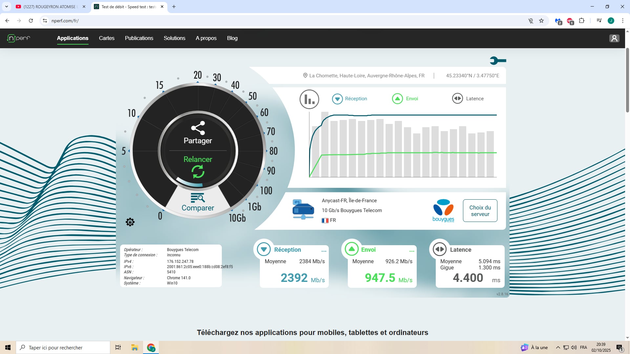The height and width of the screenshot is (354, 630).
Task: Click the Partager share icon
Action: click(198, 128)
